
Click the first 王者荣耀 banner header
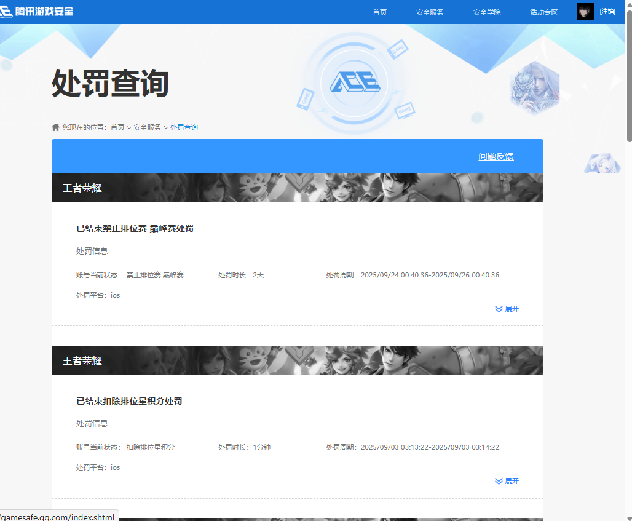[x=298, y=188]
